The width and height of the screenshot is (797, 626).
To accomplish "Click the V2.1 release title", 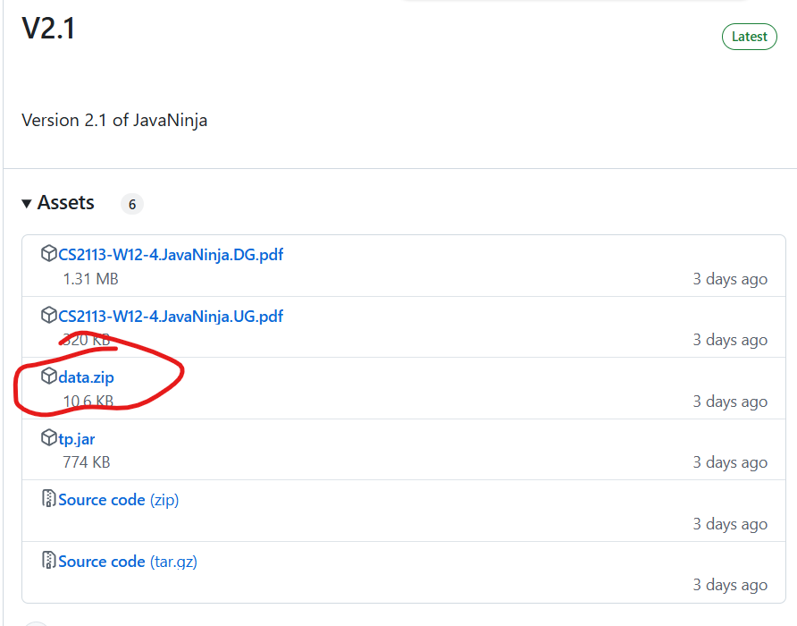I will pos(48,28).
